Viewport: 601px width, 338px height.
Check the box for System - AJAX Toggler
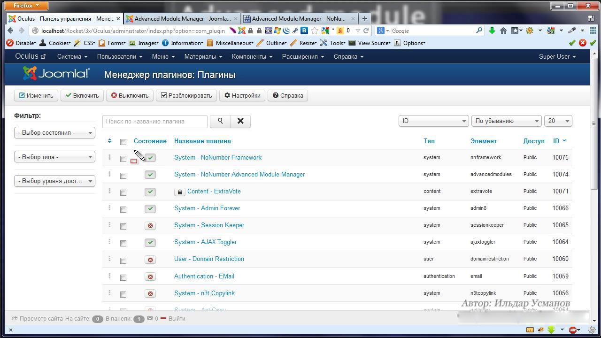[x=123, y=243]
